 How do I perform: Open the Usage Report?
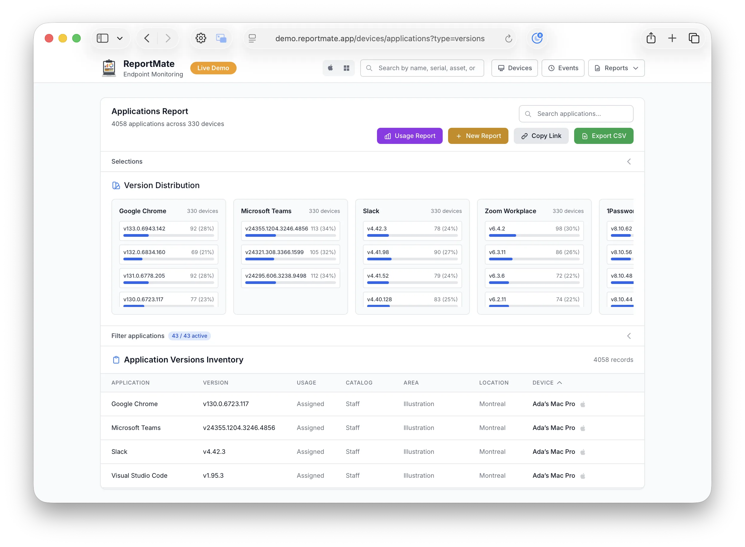pyautogui.click(x=410, y=136)
